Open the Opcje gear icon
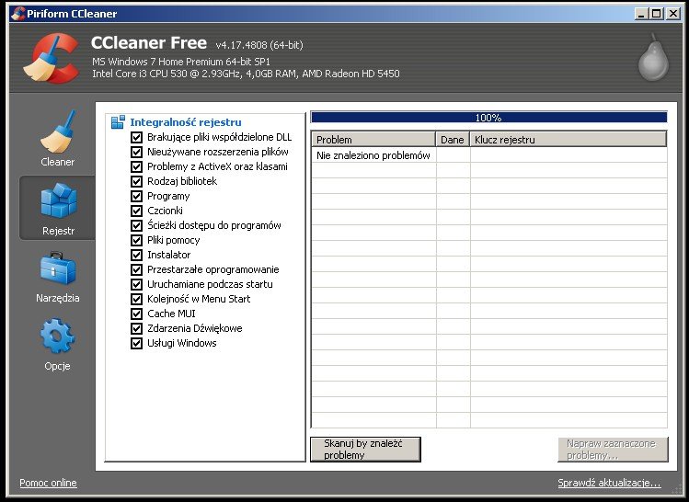The width and height of the screenshot is (689, 502). coord(58,336)
